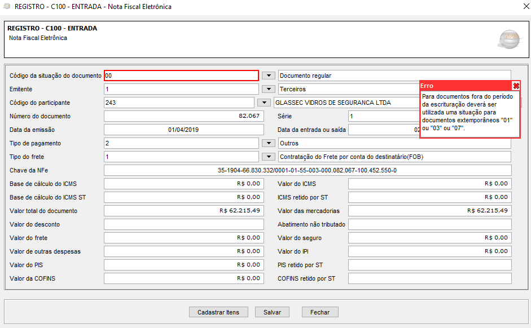This screenshot has height=328, width=531.
Task: Select the Data da emissão field
Action: click(x=183, y=130)
